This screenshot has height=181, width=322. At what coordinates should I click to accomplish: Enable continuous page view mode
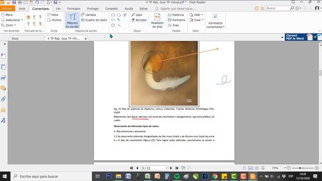[251, 168]
